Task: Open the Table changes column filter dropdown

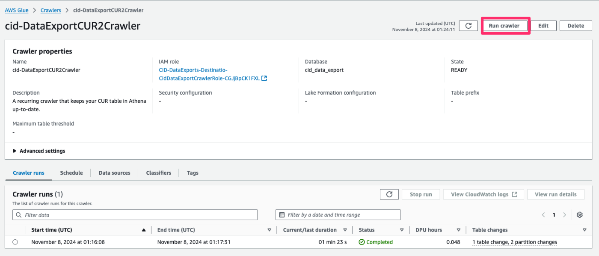Action: (x=585, y=229)
